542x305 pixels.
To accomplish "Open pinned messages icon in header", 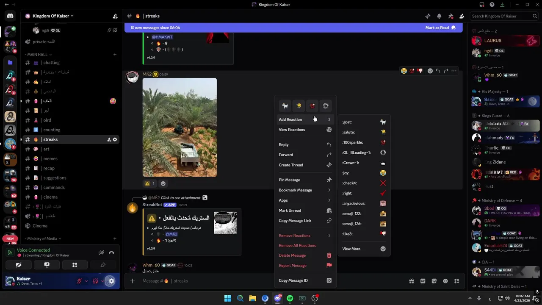I will point(451,16).
